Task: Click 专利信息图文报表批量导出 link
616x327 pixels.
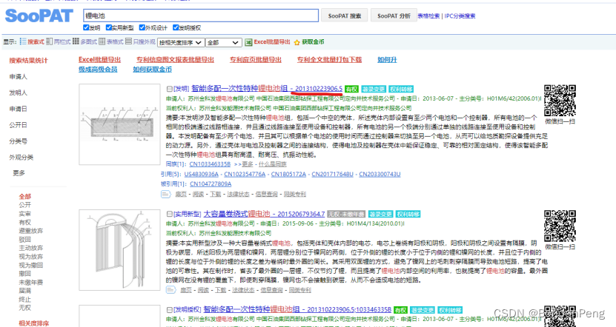Action: click(175, 60)
